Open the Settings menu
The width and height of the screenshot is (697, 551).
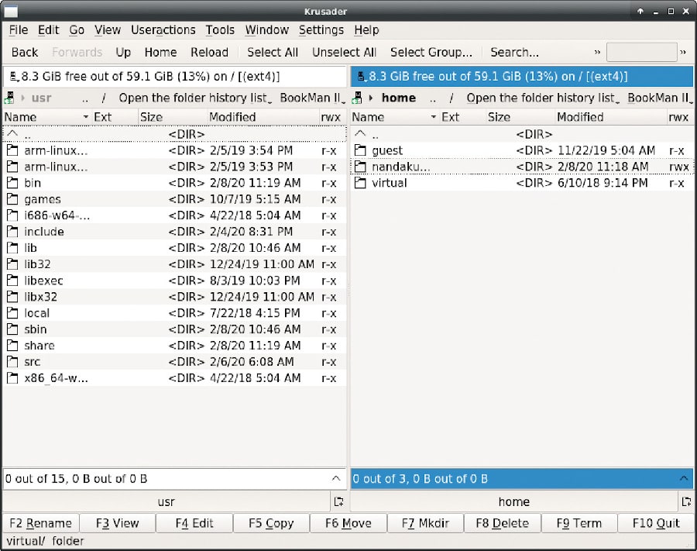click(321, 29)
